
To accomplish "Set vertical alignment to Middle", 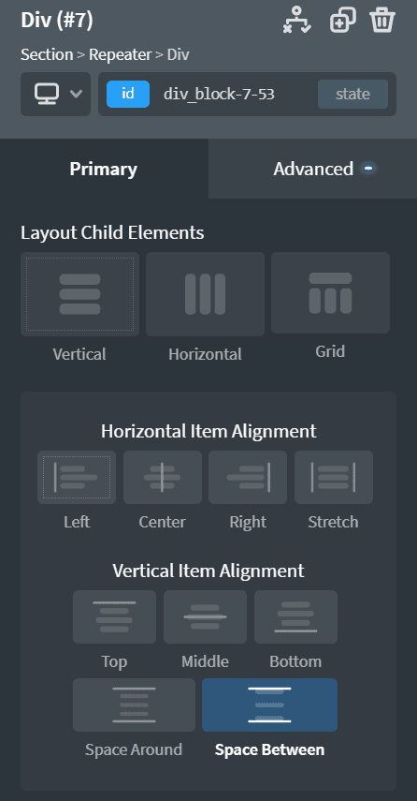I will [205, 616].
